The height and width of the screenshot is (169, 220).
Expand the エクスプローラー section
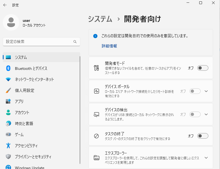(x=206, y=158)
